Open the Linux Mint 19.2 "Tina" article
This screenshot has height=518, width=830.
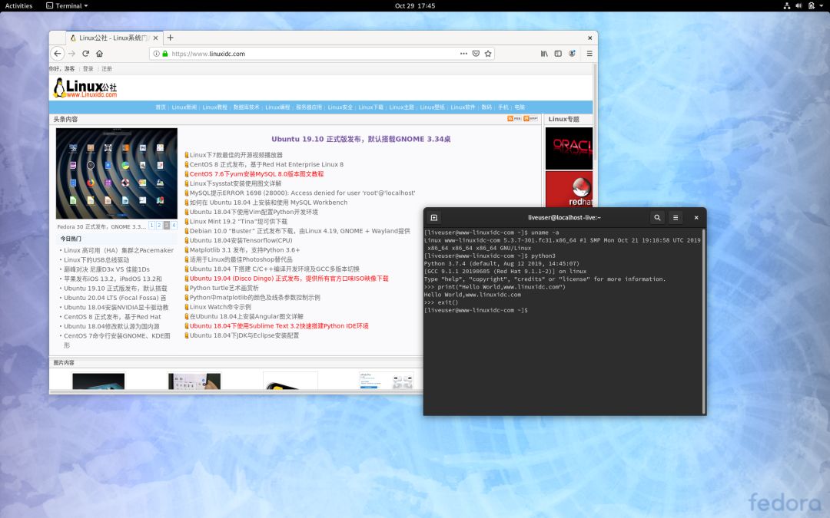(x=238, y=222)
